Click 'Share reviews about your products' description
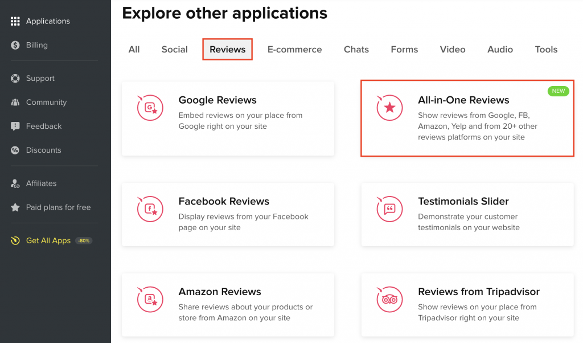 coord(245,312)
